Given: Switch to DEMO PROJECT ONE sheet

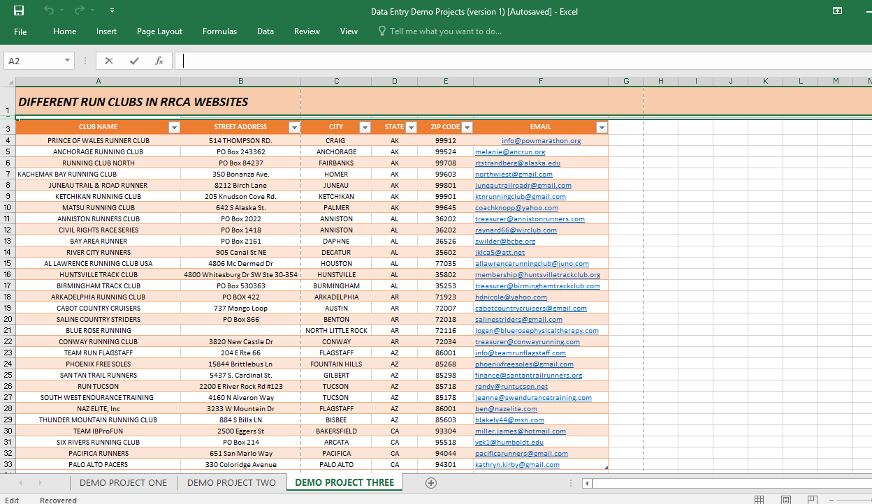Looking at the screenshot, I should (123, 483).
